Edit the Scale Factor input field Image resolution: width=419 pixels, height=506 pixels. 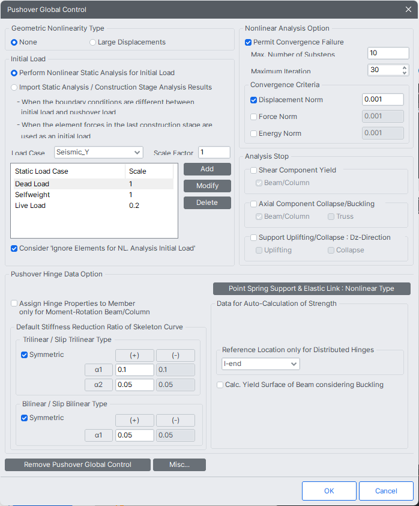214,153
